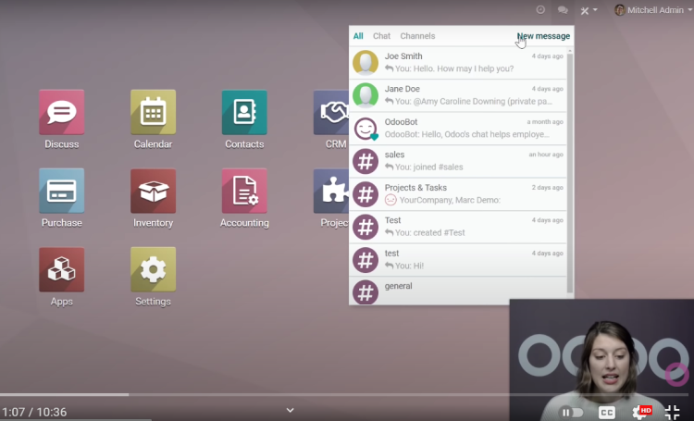
Task: Open the Accounting app
Action: 244,191
